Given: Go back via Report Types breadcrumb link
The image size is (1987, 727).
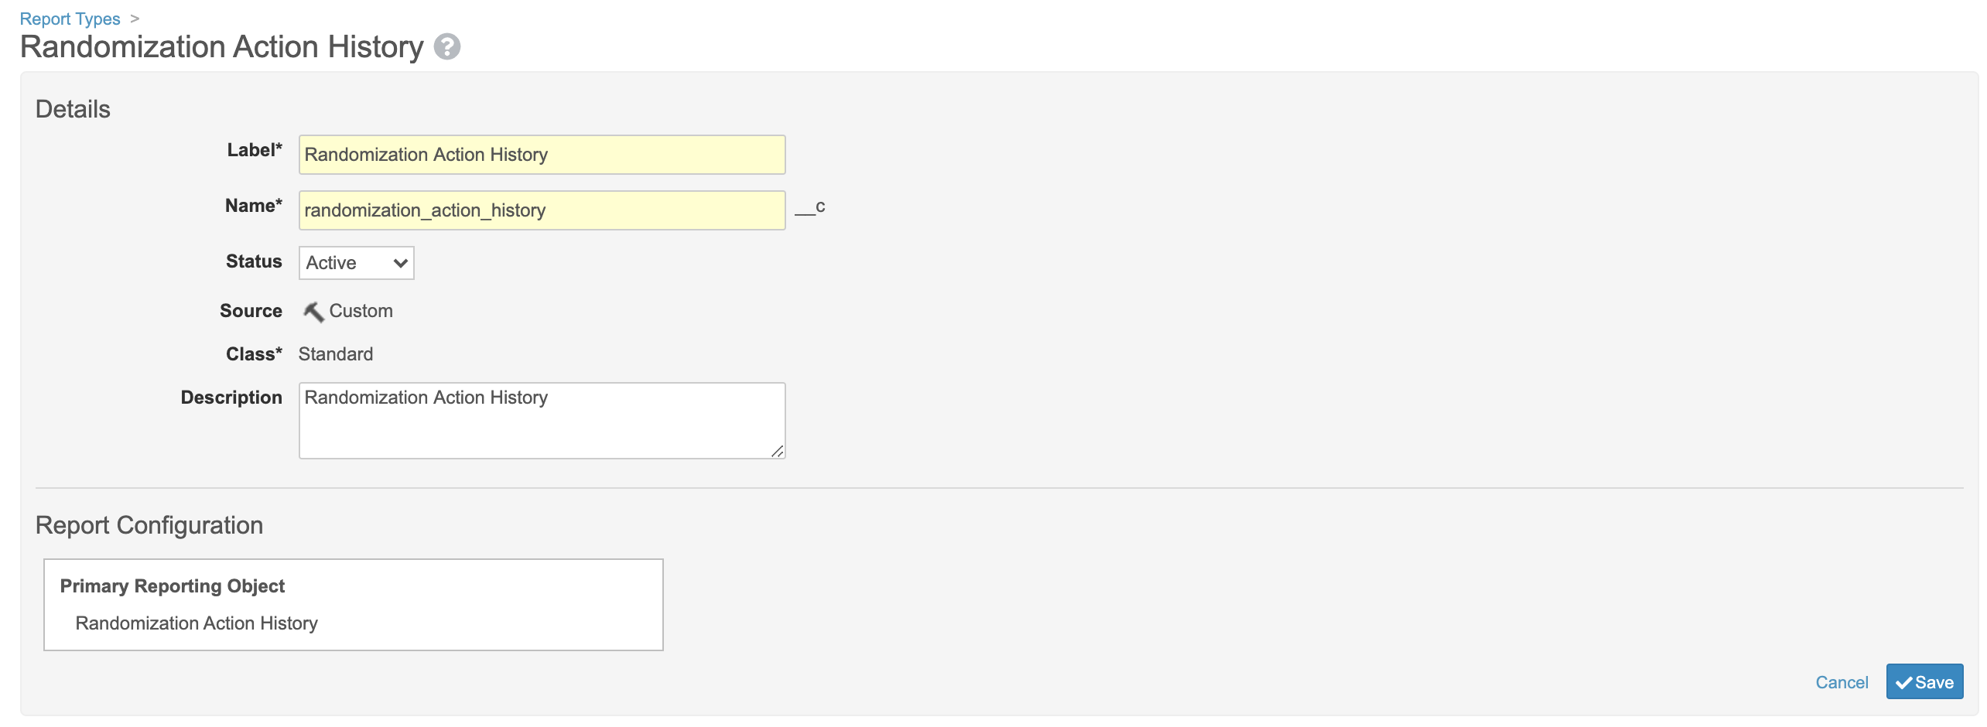Looking at the screenshot, I should tap(70, 19).
